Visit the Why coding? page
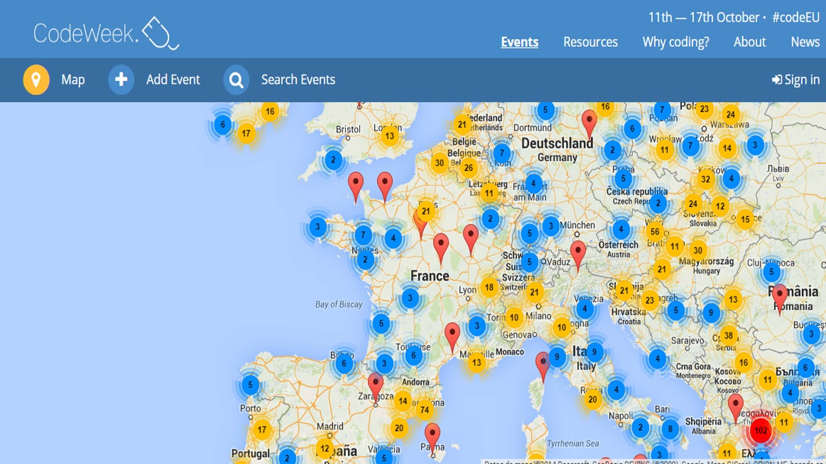826x464 pixels. tap(675, 41)
